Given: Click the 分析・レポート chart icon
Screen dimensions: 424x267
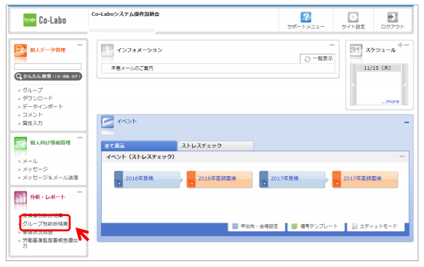Looking at the screenshot, I should coord(20,198).
